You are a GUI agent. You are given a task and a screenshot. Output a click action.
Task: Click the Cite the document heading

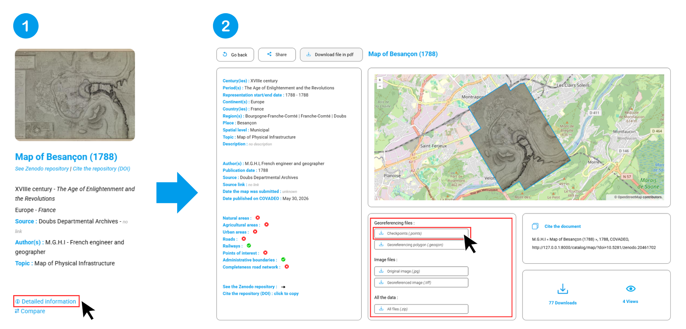562,226
